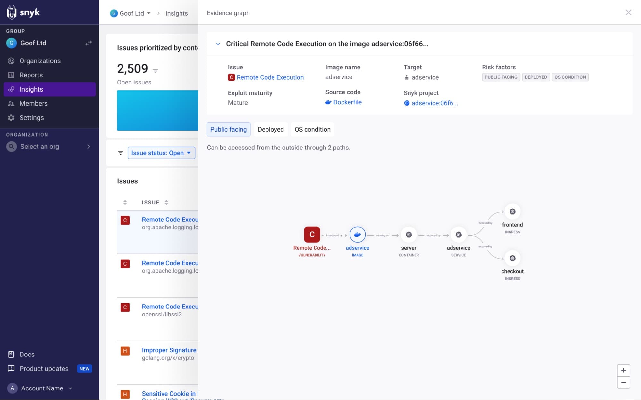Click the adservice IMAGE node icon
This screenshot has height=400, width=641.
point(358,235)
